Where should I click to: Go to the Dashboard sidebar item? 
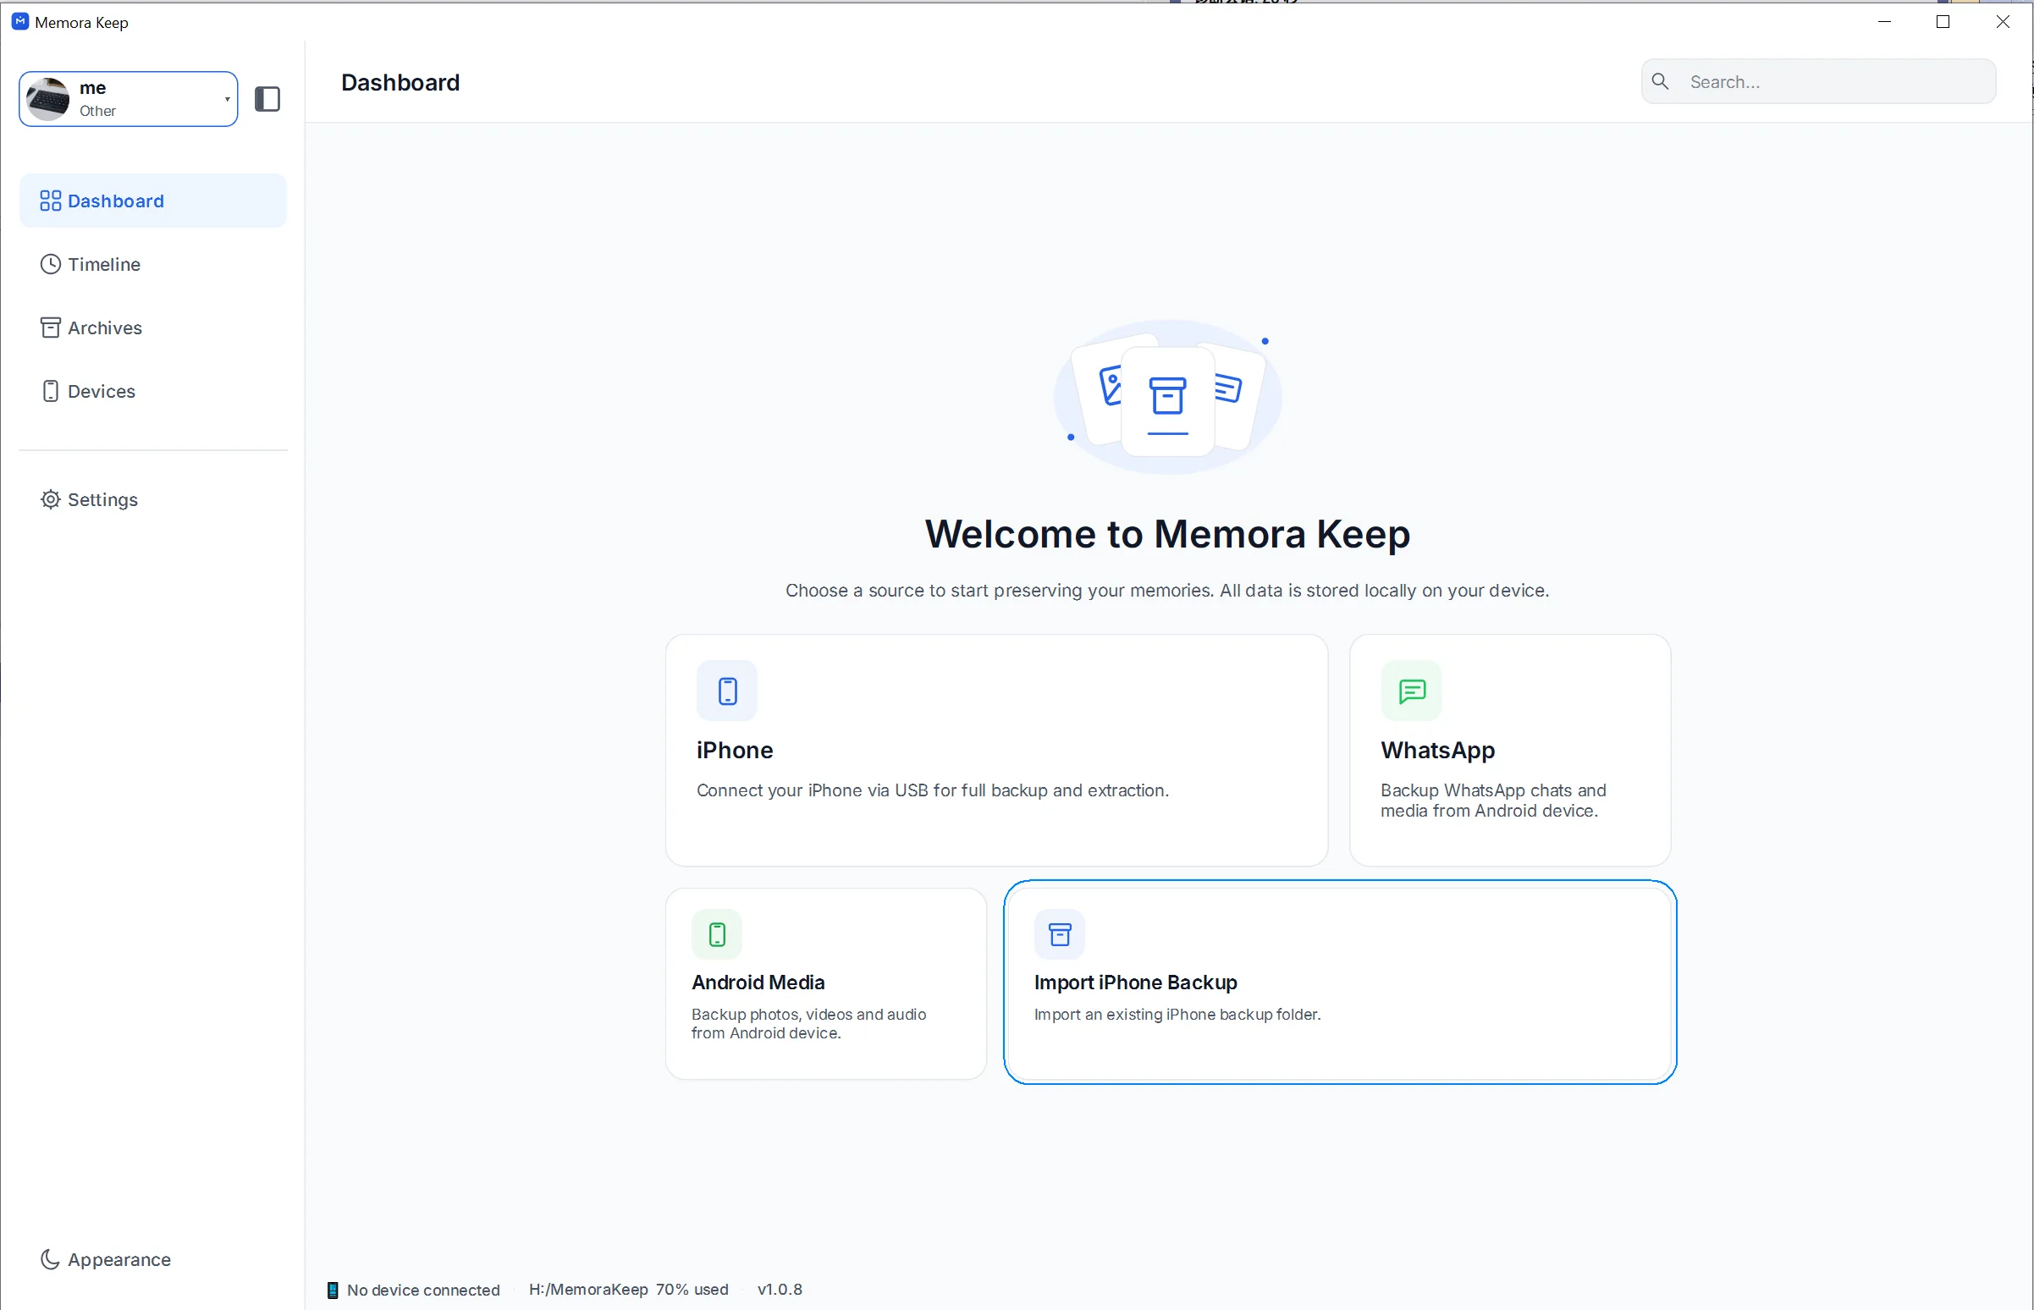(x=153, y=201)
